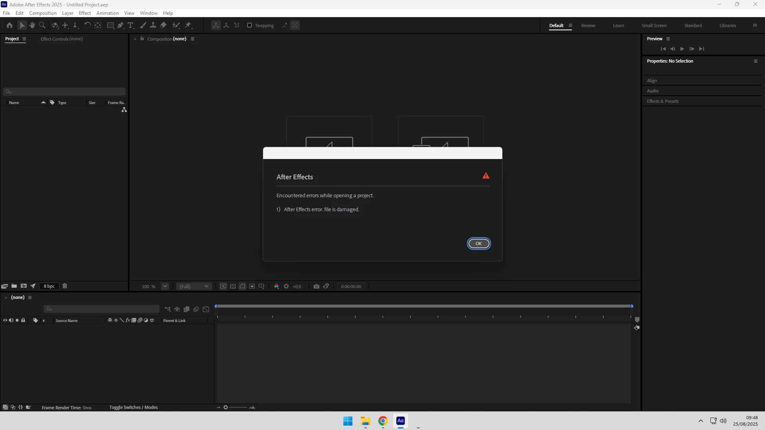Select the Zoom magnifier tool

click(x=42, y=25)
